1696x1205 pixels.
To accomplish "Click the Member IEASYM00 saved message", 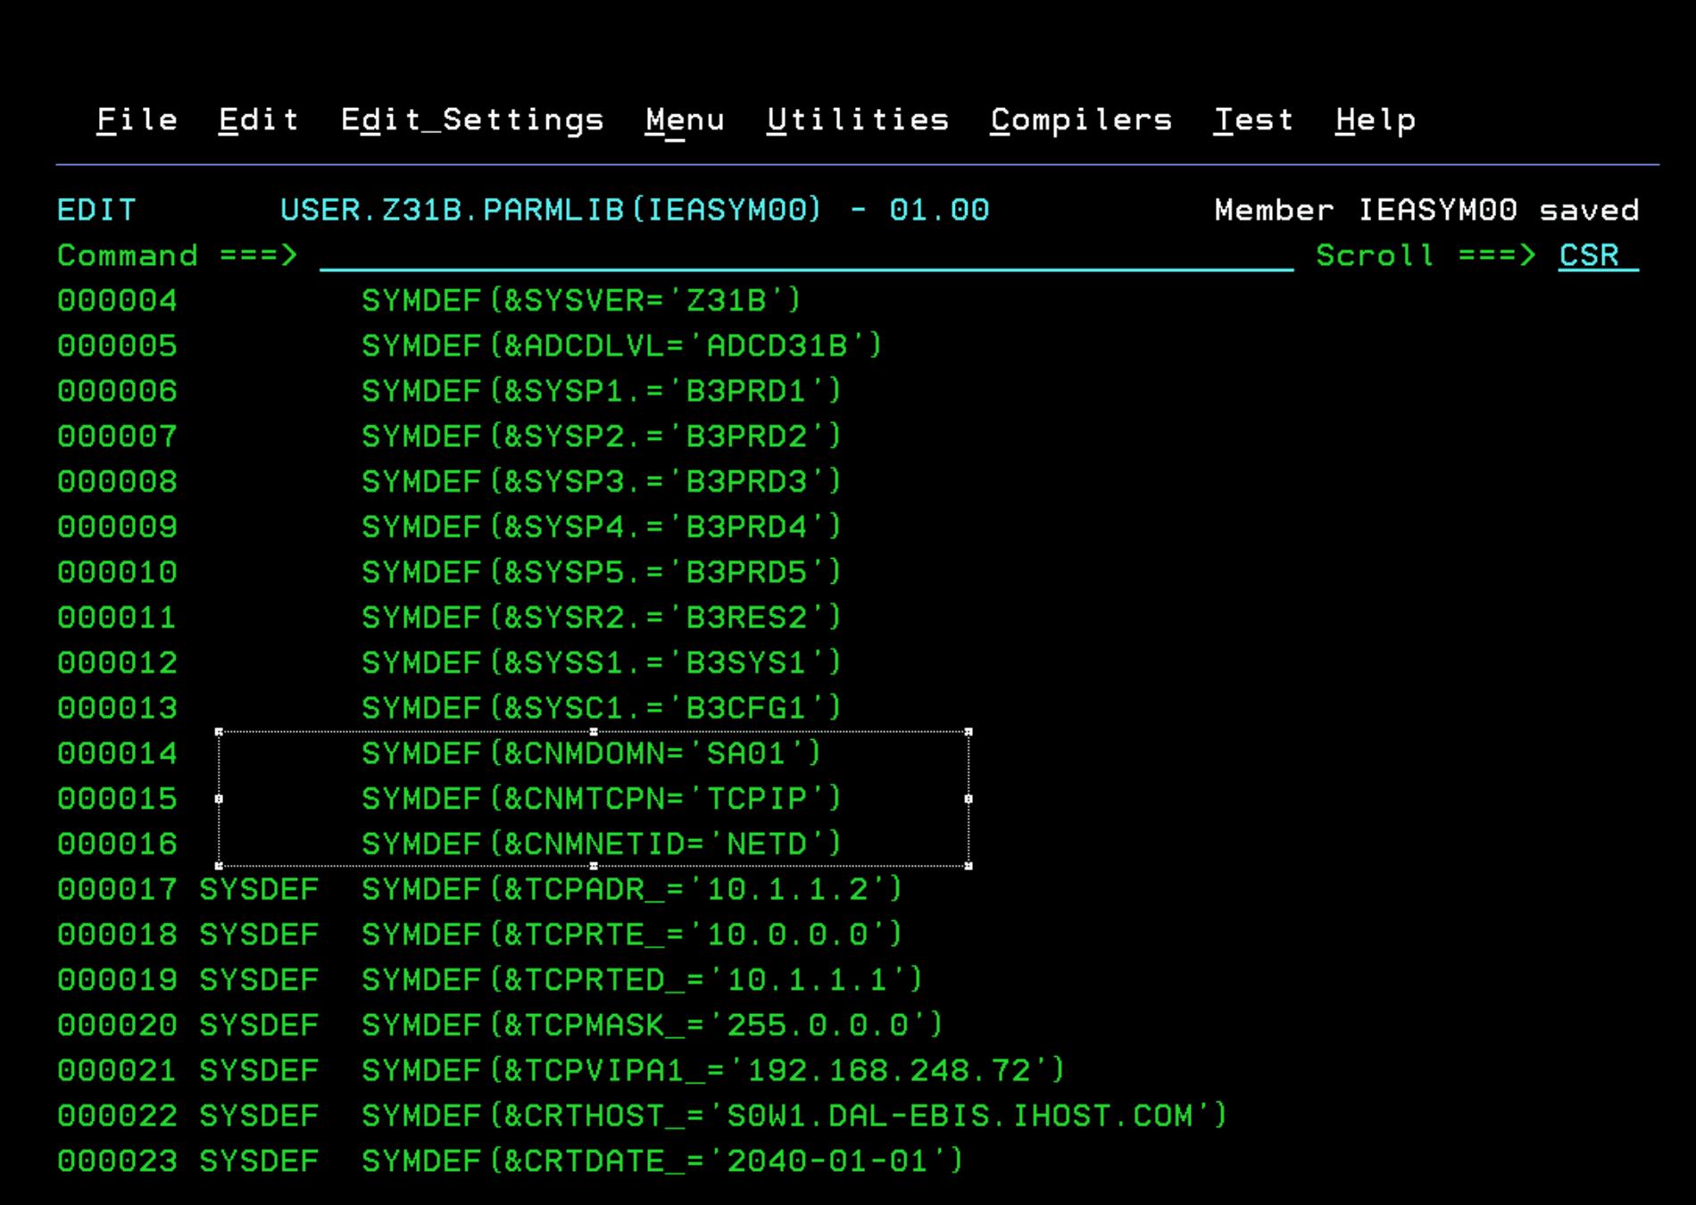I will pos(1426,209).
